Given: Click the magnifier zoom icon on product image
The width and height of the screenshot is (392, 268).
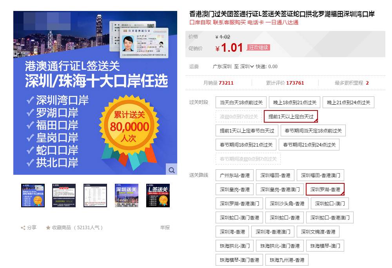Looking at the screenshot, I should [x=172, y=170].
